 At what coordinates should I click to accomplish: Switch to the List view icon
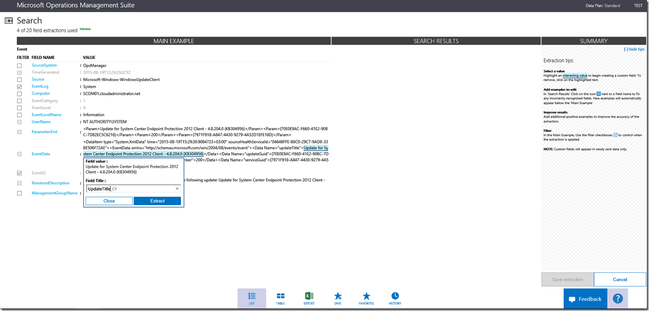252,298
